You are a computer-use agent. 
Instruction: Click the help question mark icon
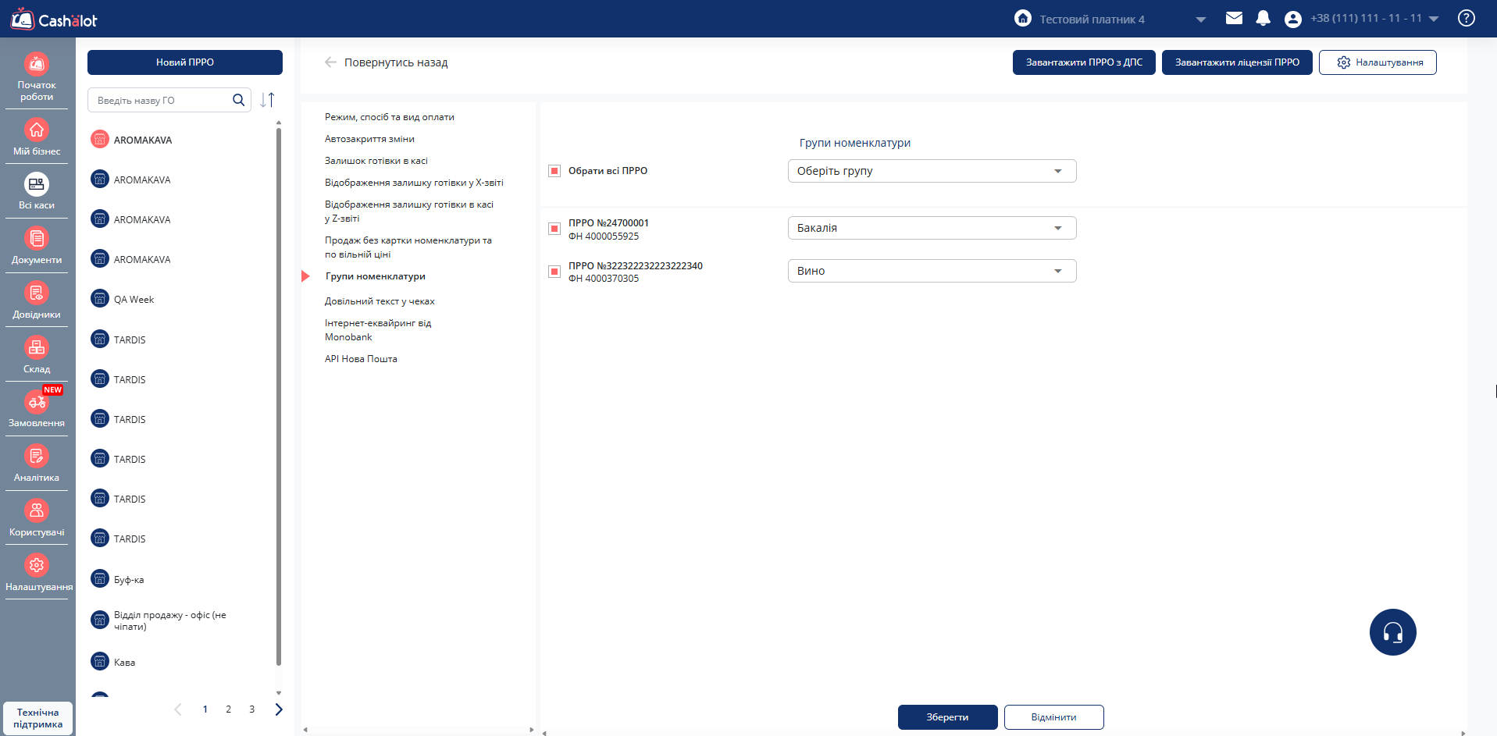pyautogui.click(x=1466, y=18)
